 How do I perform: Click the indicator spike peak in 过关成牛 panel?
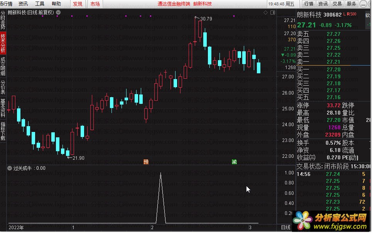161,173
